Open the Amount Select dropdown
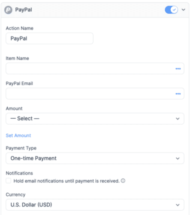The image size is (190, 215). (x=95, y=119)
